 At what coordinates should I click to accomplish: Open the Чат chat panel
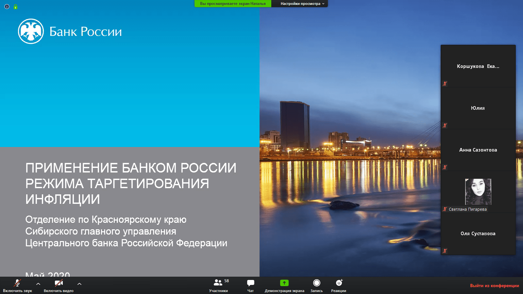pos(251,286)
